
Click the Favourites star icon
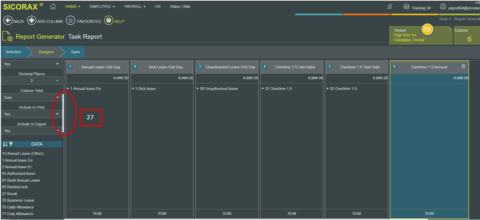pos(70,21)
